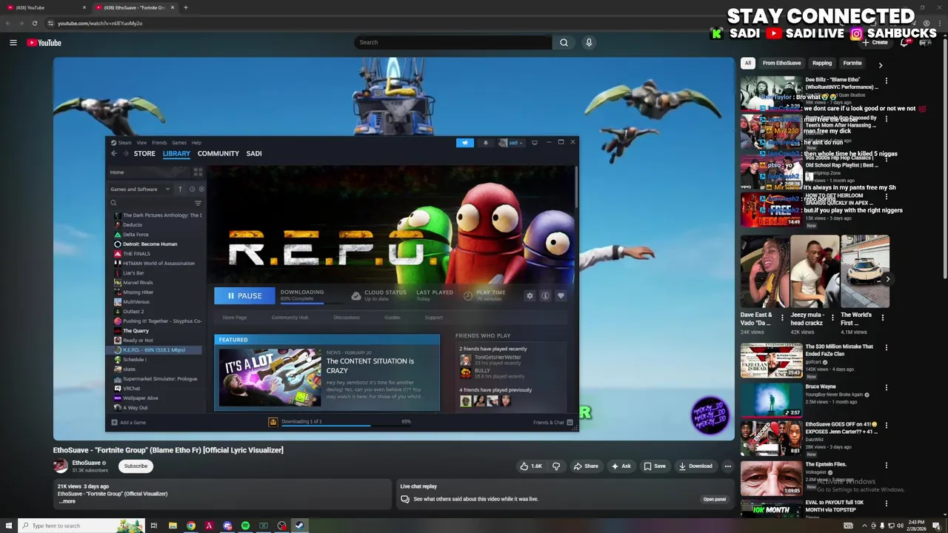The width and height of the screenshot is (948, 533).
Task: Open featured news IT'S A LOT thumbnail
Action: pos(270,377)
